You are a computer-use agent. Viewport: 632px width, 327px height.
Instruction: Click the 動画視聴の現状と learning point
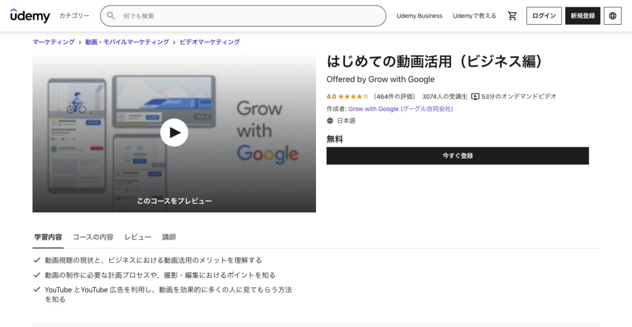[154, 260]
